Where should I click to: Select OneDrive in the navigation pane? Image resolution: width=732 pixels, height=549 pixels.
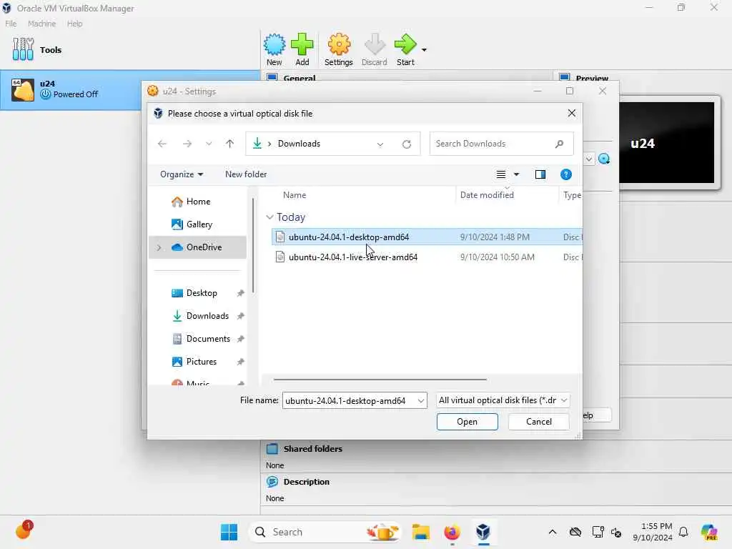[x=197, y=247]
